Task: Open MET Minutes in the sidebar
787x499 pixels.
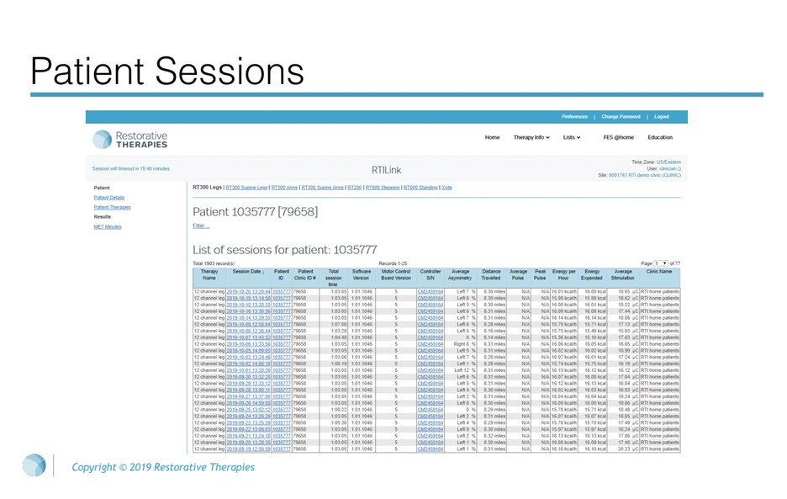Action: click(108, 226)
